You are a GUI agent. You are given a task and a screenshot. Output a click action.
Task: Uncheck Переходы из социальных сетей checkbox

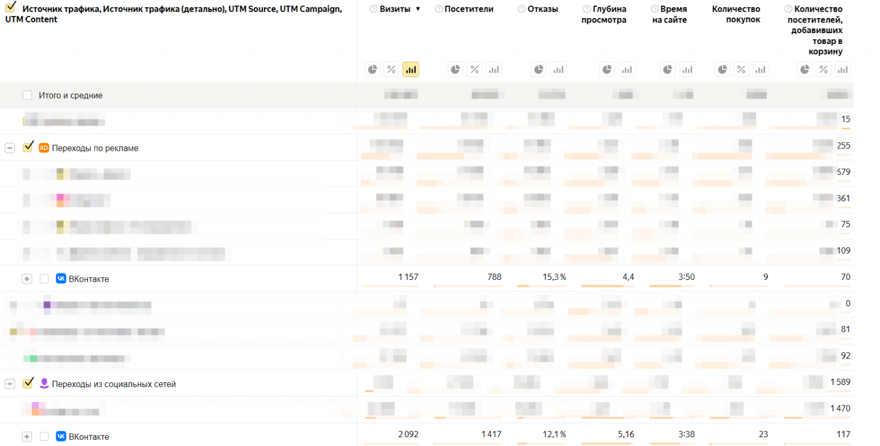tap(28, 383)
